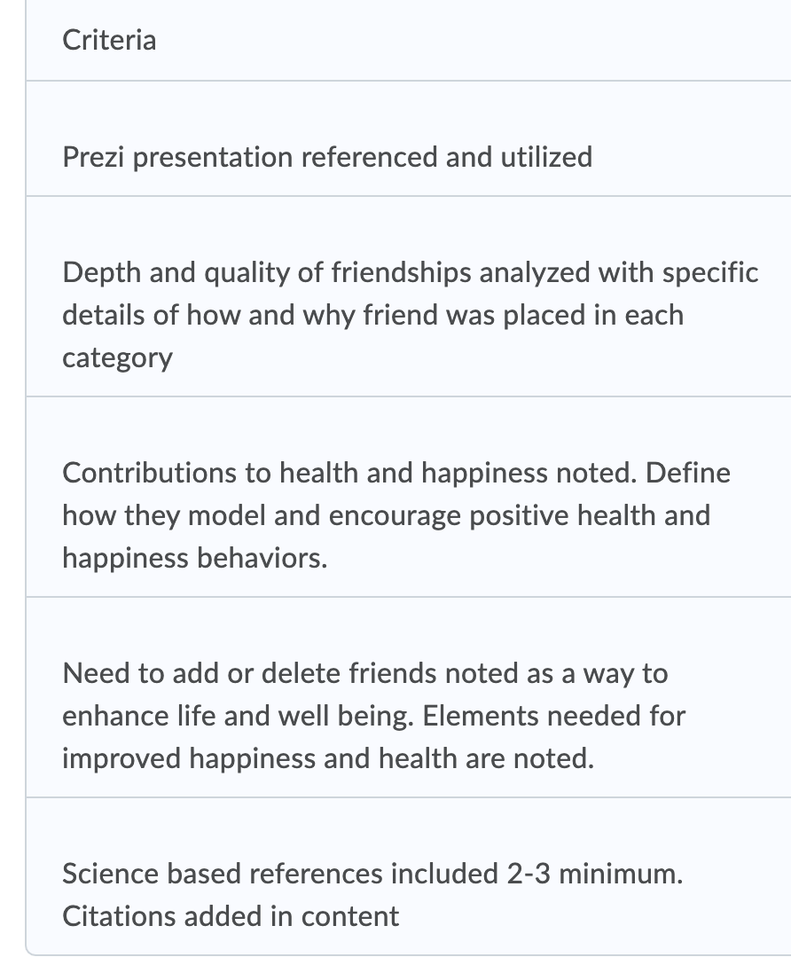791x965 pixels.
Task: Select the Prezi presentation criterion row
Action: click(326, 157)
